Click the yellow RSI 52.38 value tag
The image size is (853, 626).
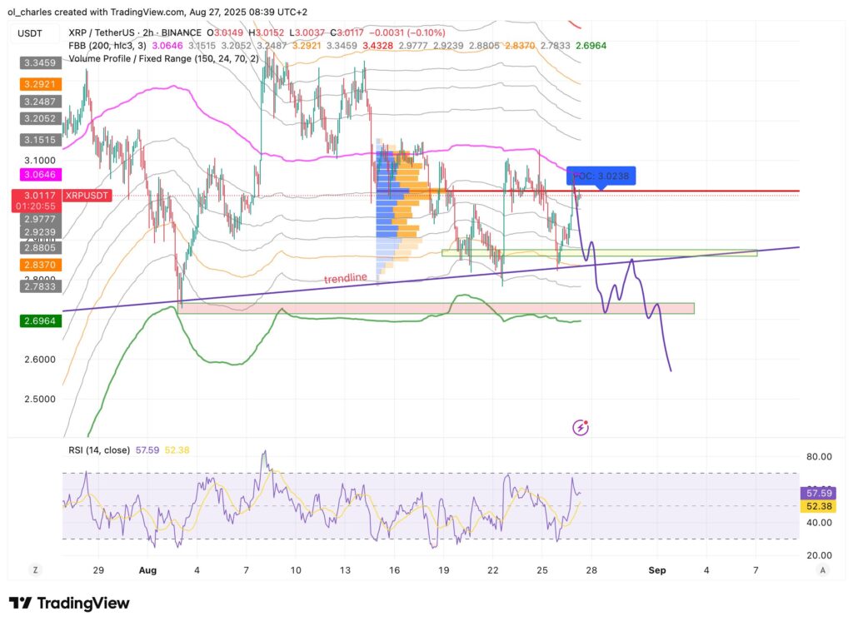pyautogui.click(x=814, y=506)
